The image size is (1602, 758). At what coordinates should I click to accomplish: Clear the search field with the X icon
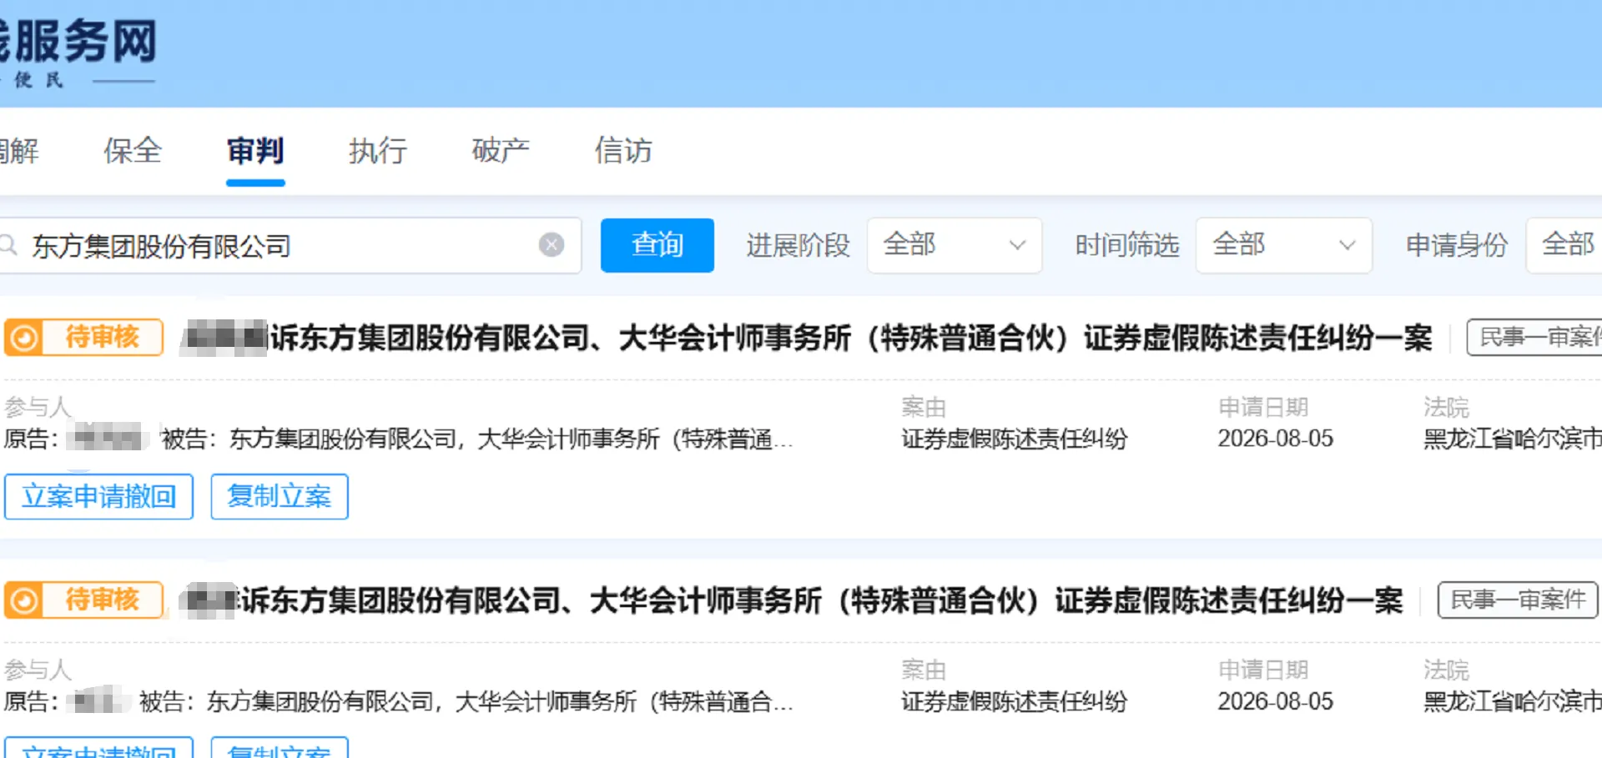[x=551, y=244]
